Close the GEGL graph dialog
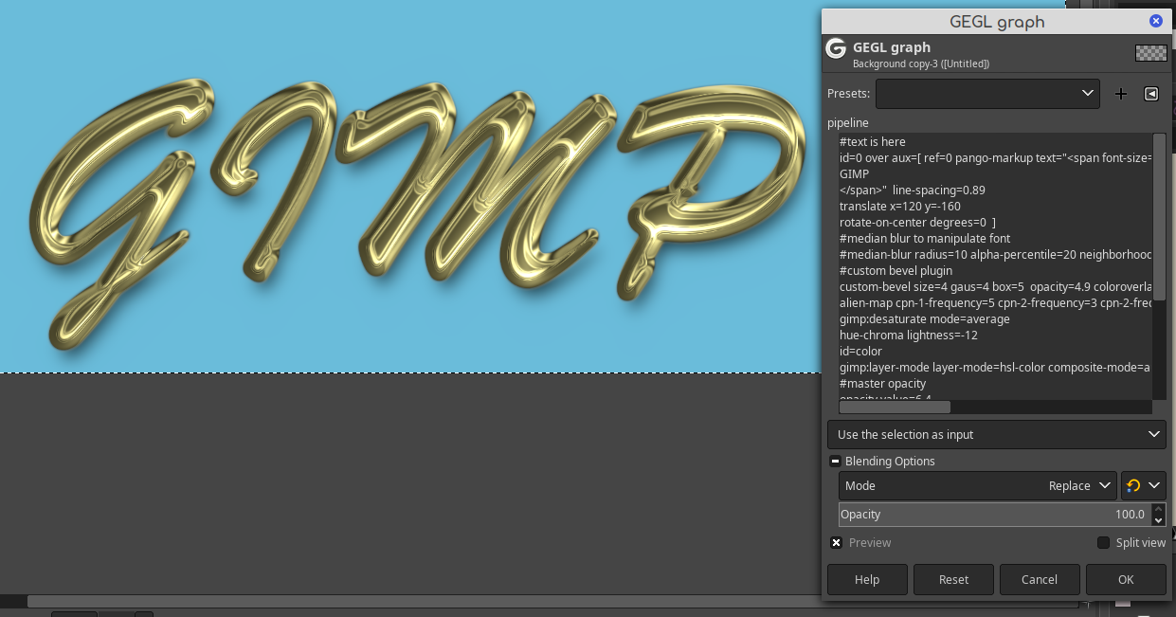The height and width of the screenshot is (617, 1176). click(x=1156, y=21)
